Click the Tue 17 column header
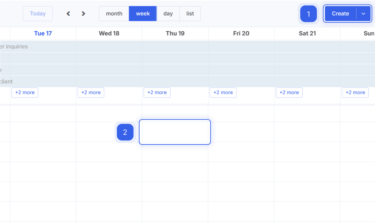This screenshot has height=223, width=375. click(43, 33)
